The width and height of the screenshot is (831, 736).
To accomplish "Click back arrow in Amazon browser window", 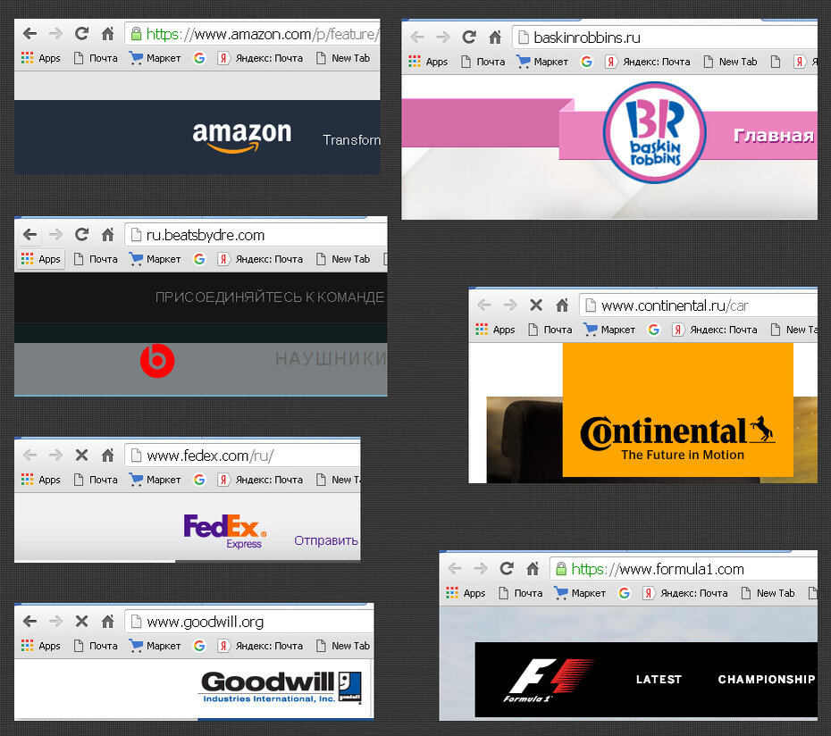I will click(29, 35).
